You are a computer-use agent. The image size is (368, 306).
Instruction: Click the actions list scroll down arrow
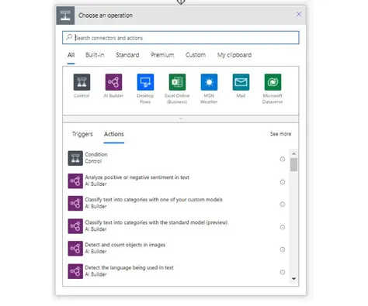pyautogui.click(x=293, y=279)
